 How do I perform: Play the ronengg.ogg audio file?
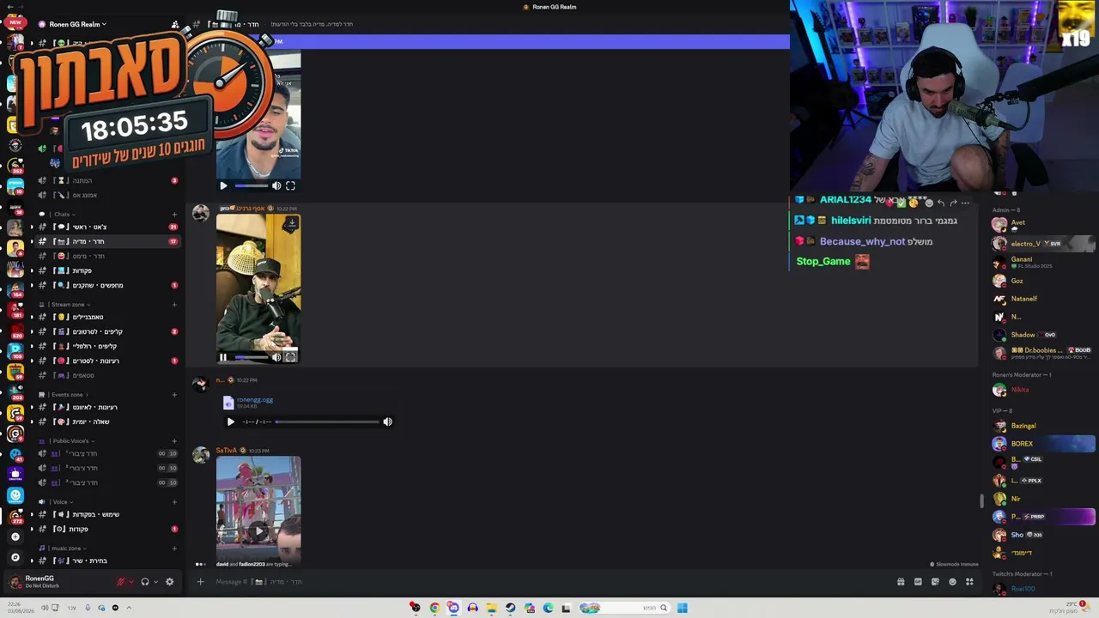tap(230, 421)
